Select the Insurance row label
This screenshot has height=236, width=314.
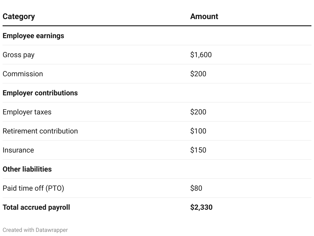coord(18,150)
